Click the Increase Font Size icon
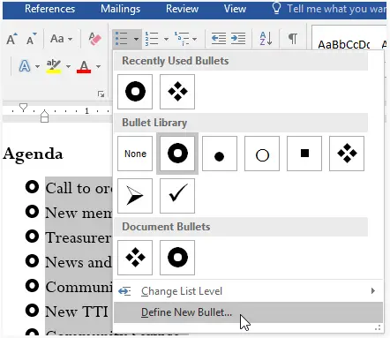 click(x=11, y=39)
